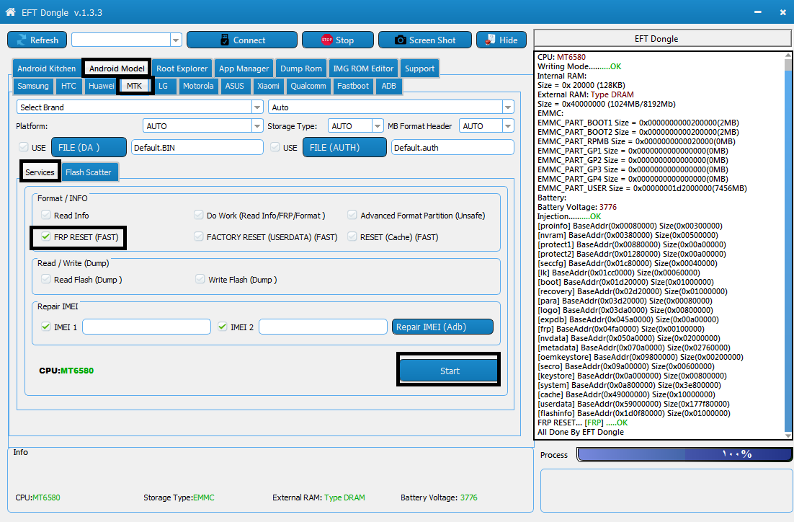Toggle USE checkbox for FILE (DA)
Viewport: 794px width, 522px height.
click(23, 147)
